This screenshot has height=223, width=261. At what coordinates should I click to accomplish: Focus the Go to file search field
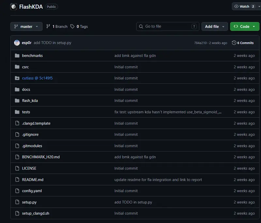(168, 26)
